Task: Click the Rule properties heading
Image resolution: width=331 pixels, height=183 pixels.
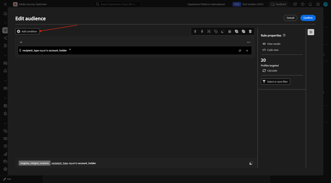Action: (271, 36)
